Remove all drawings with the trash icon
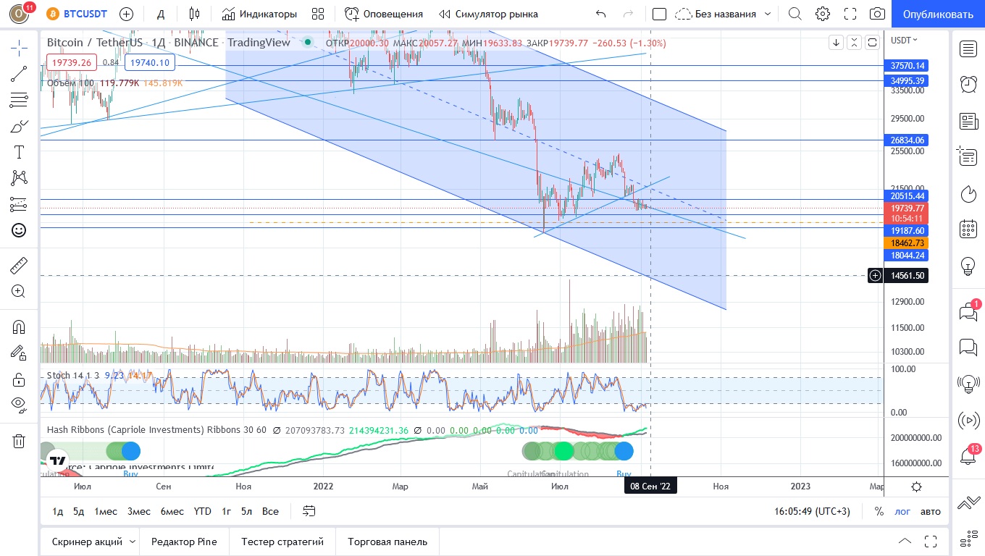 [19, 441]
